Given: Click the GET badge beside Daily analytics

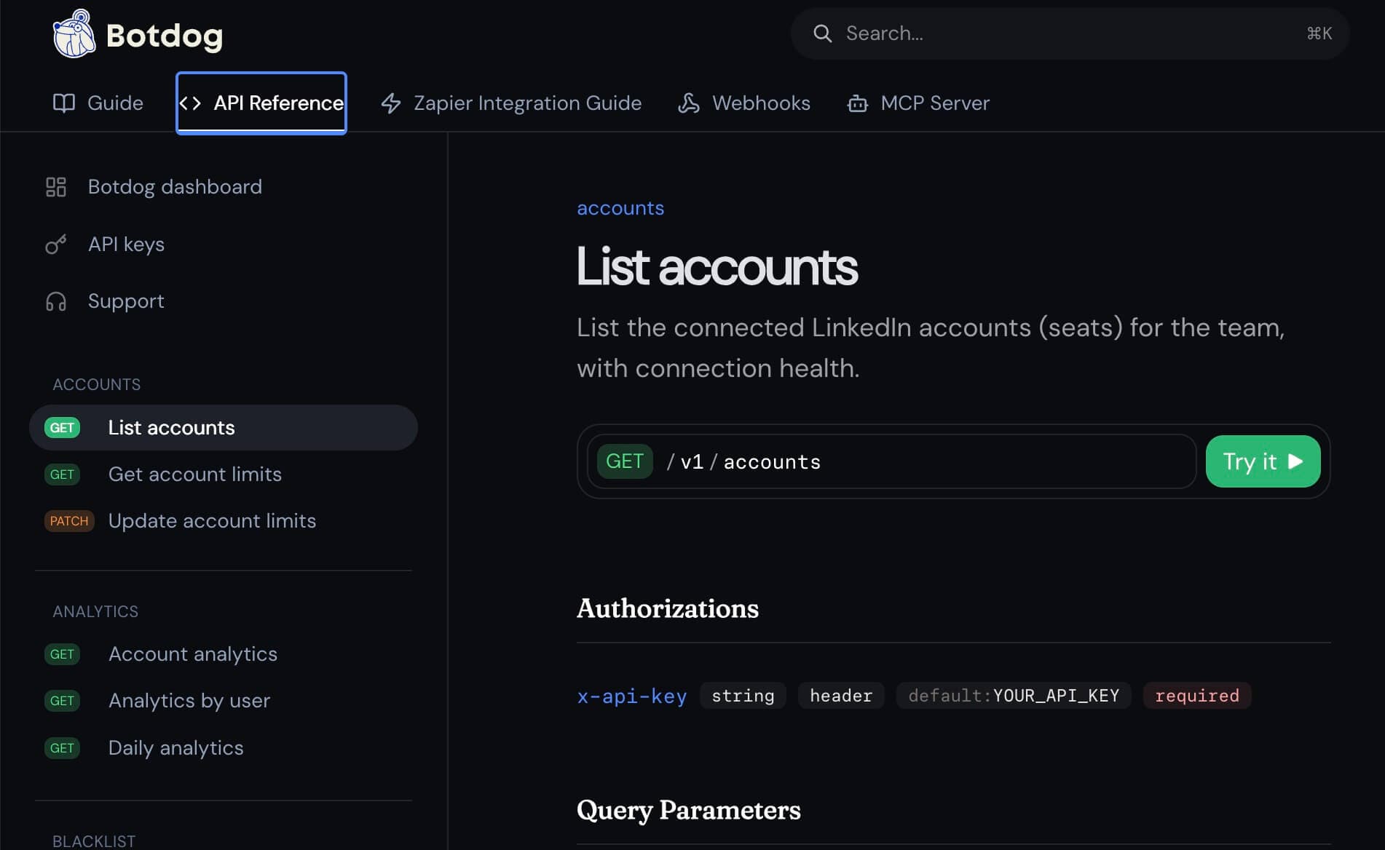Looking at the screenshot, I should click(x=62, y=748).
